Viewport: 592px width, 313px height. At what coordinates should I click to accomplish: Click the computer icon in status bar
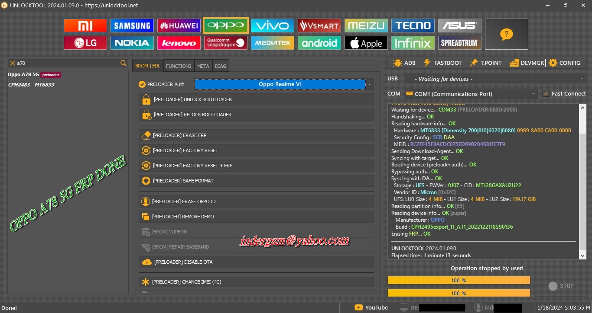[404, 307]
